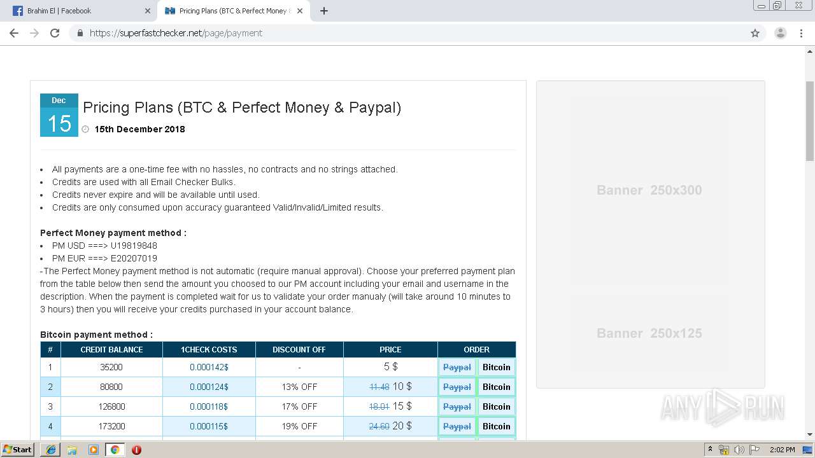Click the browser forward arrow
The width and height of the screenshot is (815, 458).
(x=34, y=33)
